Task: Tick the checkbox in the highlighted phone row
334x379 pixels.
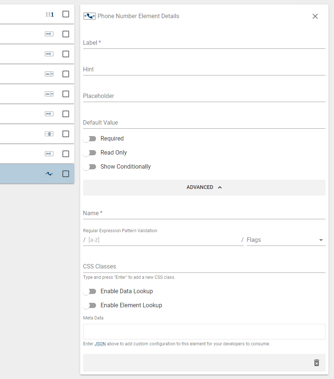Action: tap(66, 174)
